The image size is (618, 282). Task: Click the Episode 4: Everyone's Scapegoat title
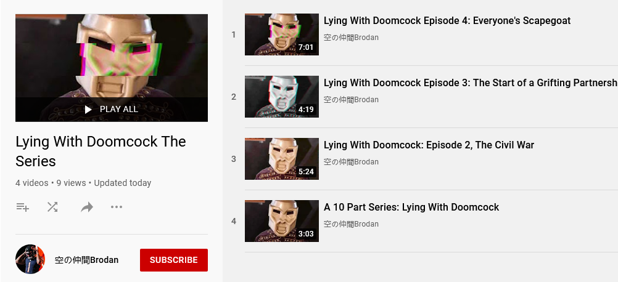[447, 21]
